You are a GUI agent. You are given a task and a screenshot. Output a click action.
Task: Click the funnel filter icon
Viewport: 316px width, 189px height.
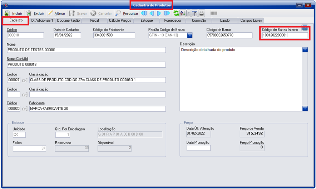194,14
